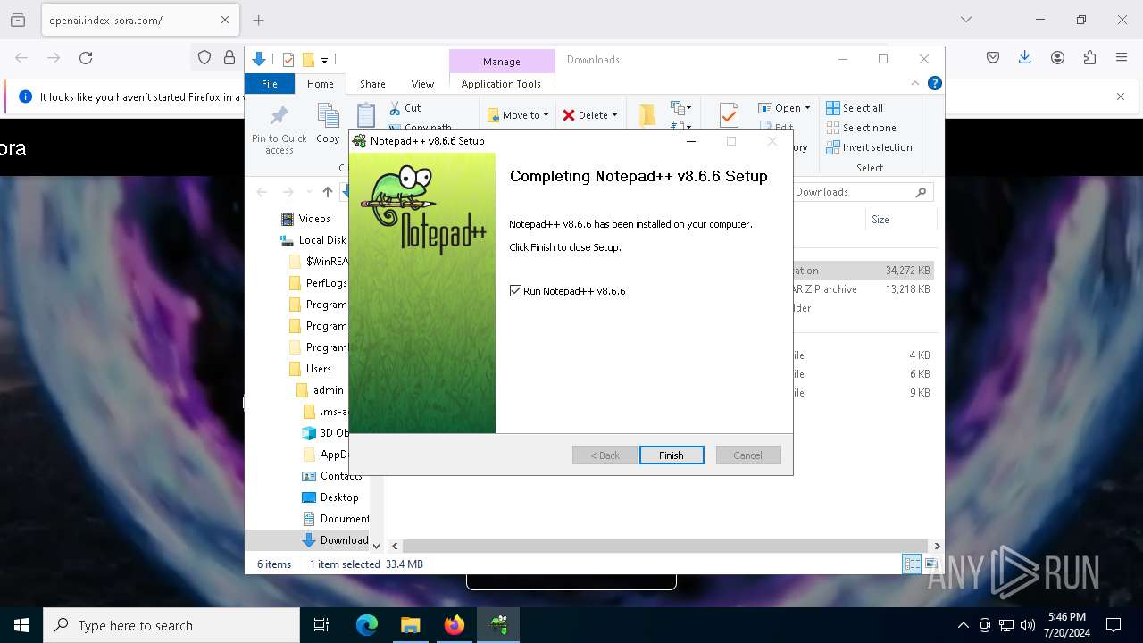
Task: Switch to the Share ribbon tab
Action: (372, 84)
